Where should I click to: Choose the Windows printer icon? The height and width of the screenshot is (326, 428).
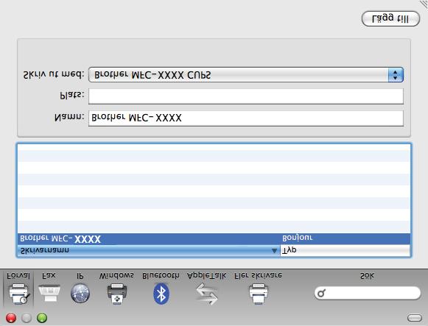pos(117,294)
